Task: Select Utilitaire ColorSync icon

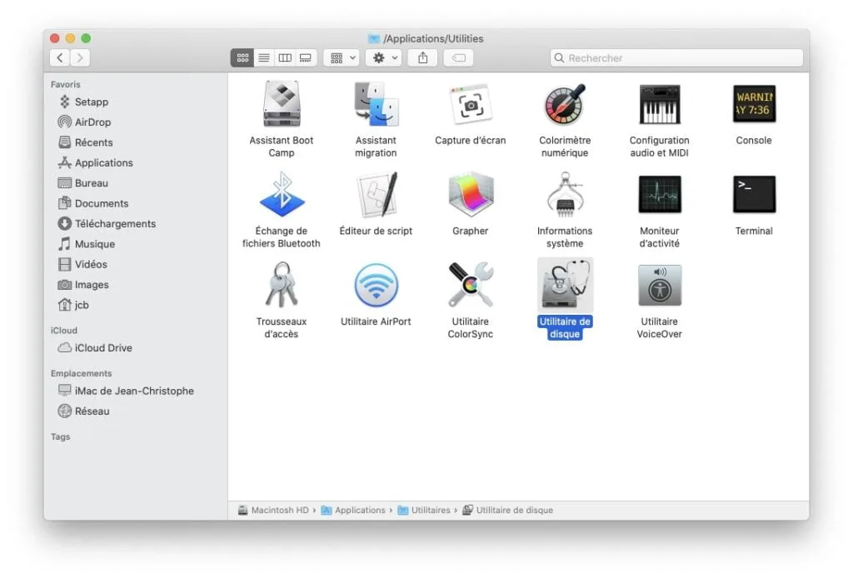Action: click(x=471, y=285)
